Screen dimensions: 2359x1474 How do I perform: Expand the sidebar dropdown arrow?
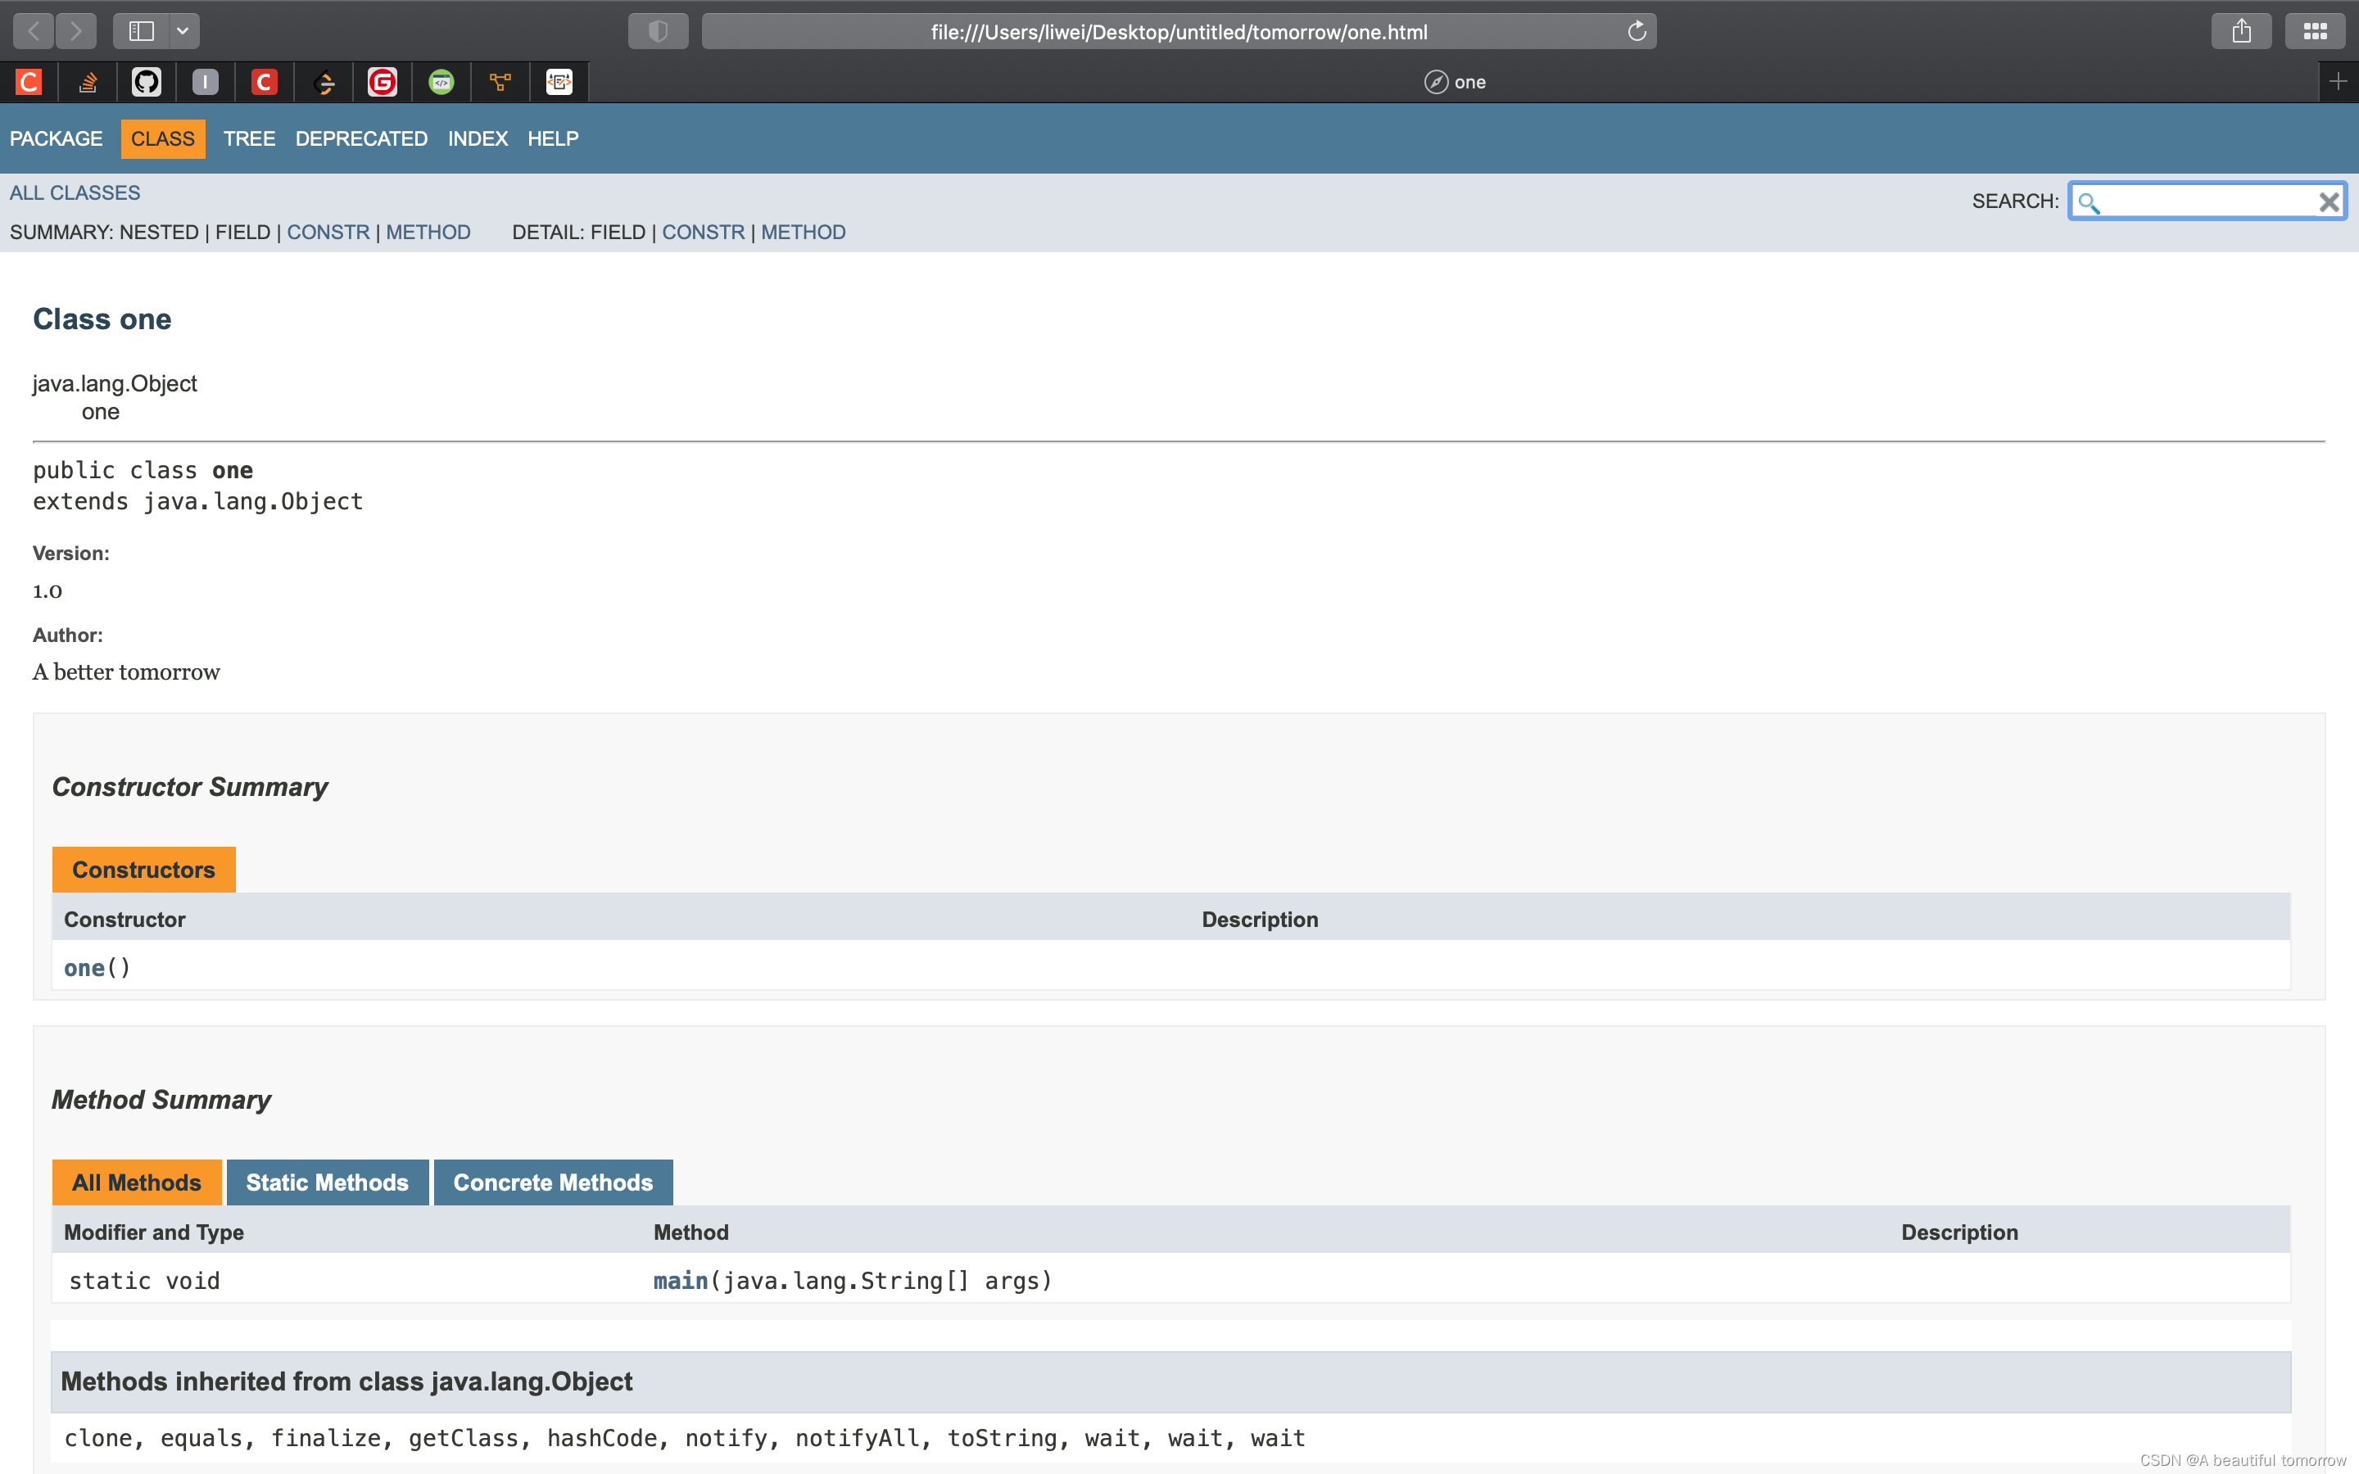pos(183,31)
